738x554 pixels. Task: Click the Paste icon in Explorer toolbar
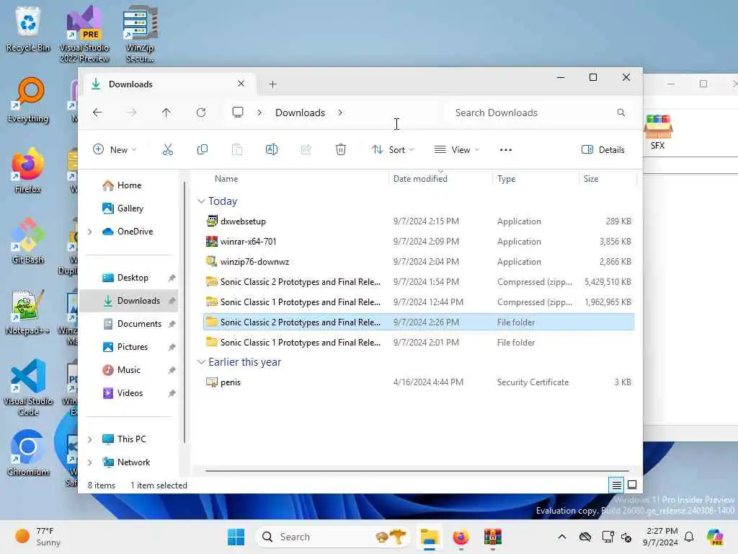[237, 150]
